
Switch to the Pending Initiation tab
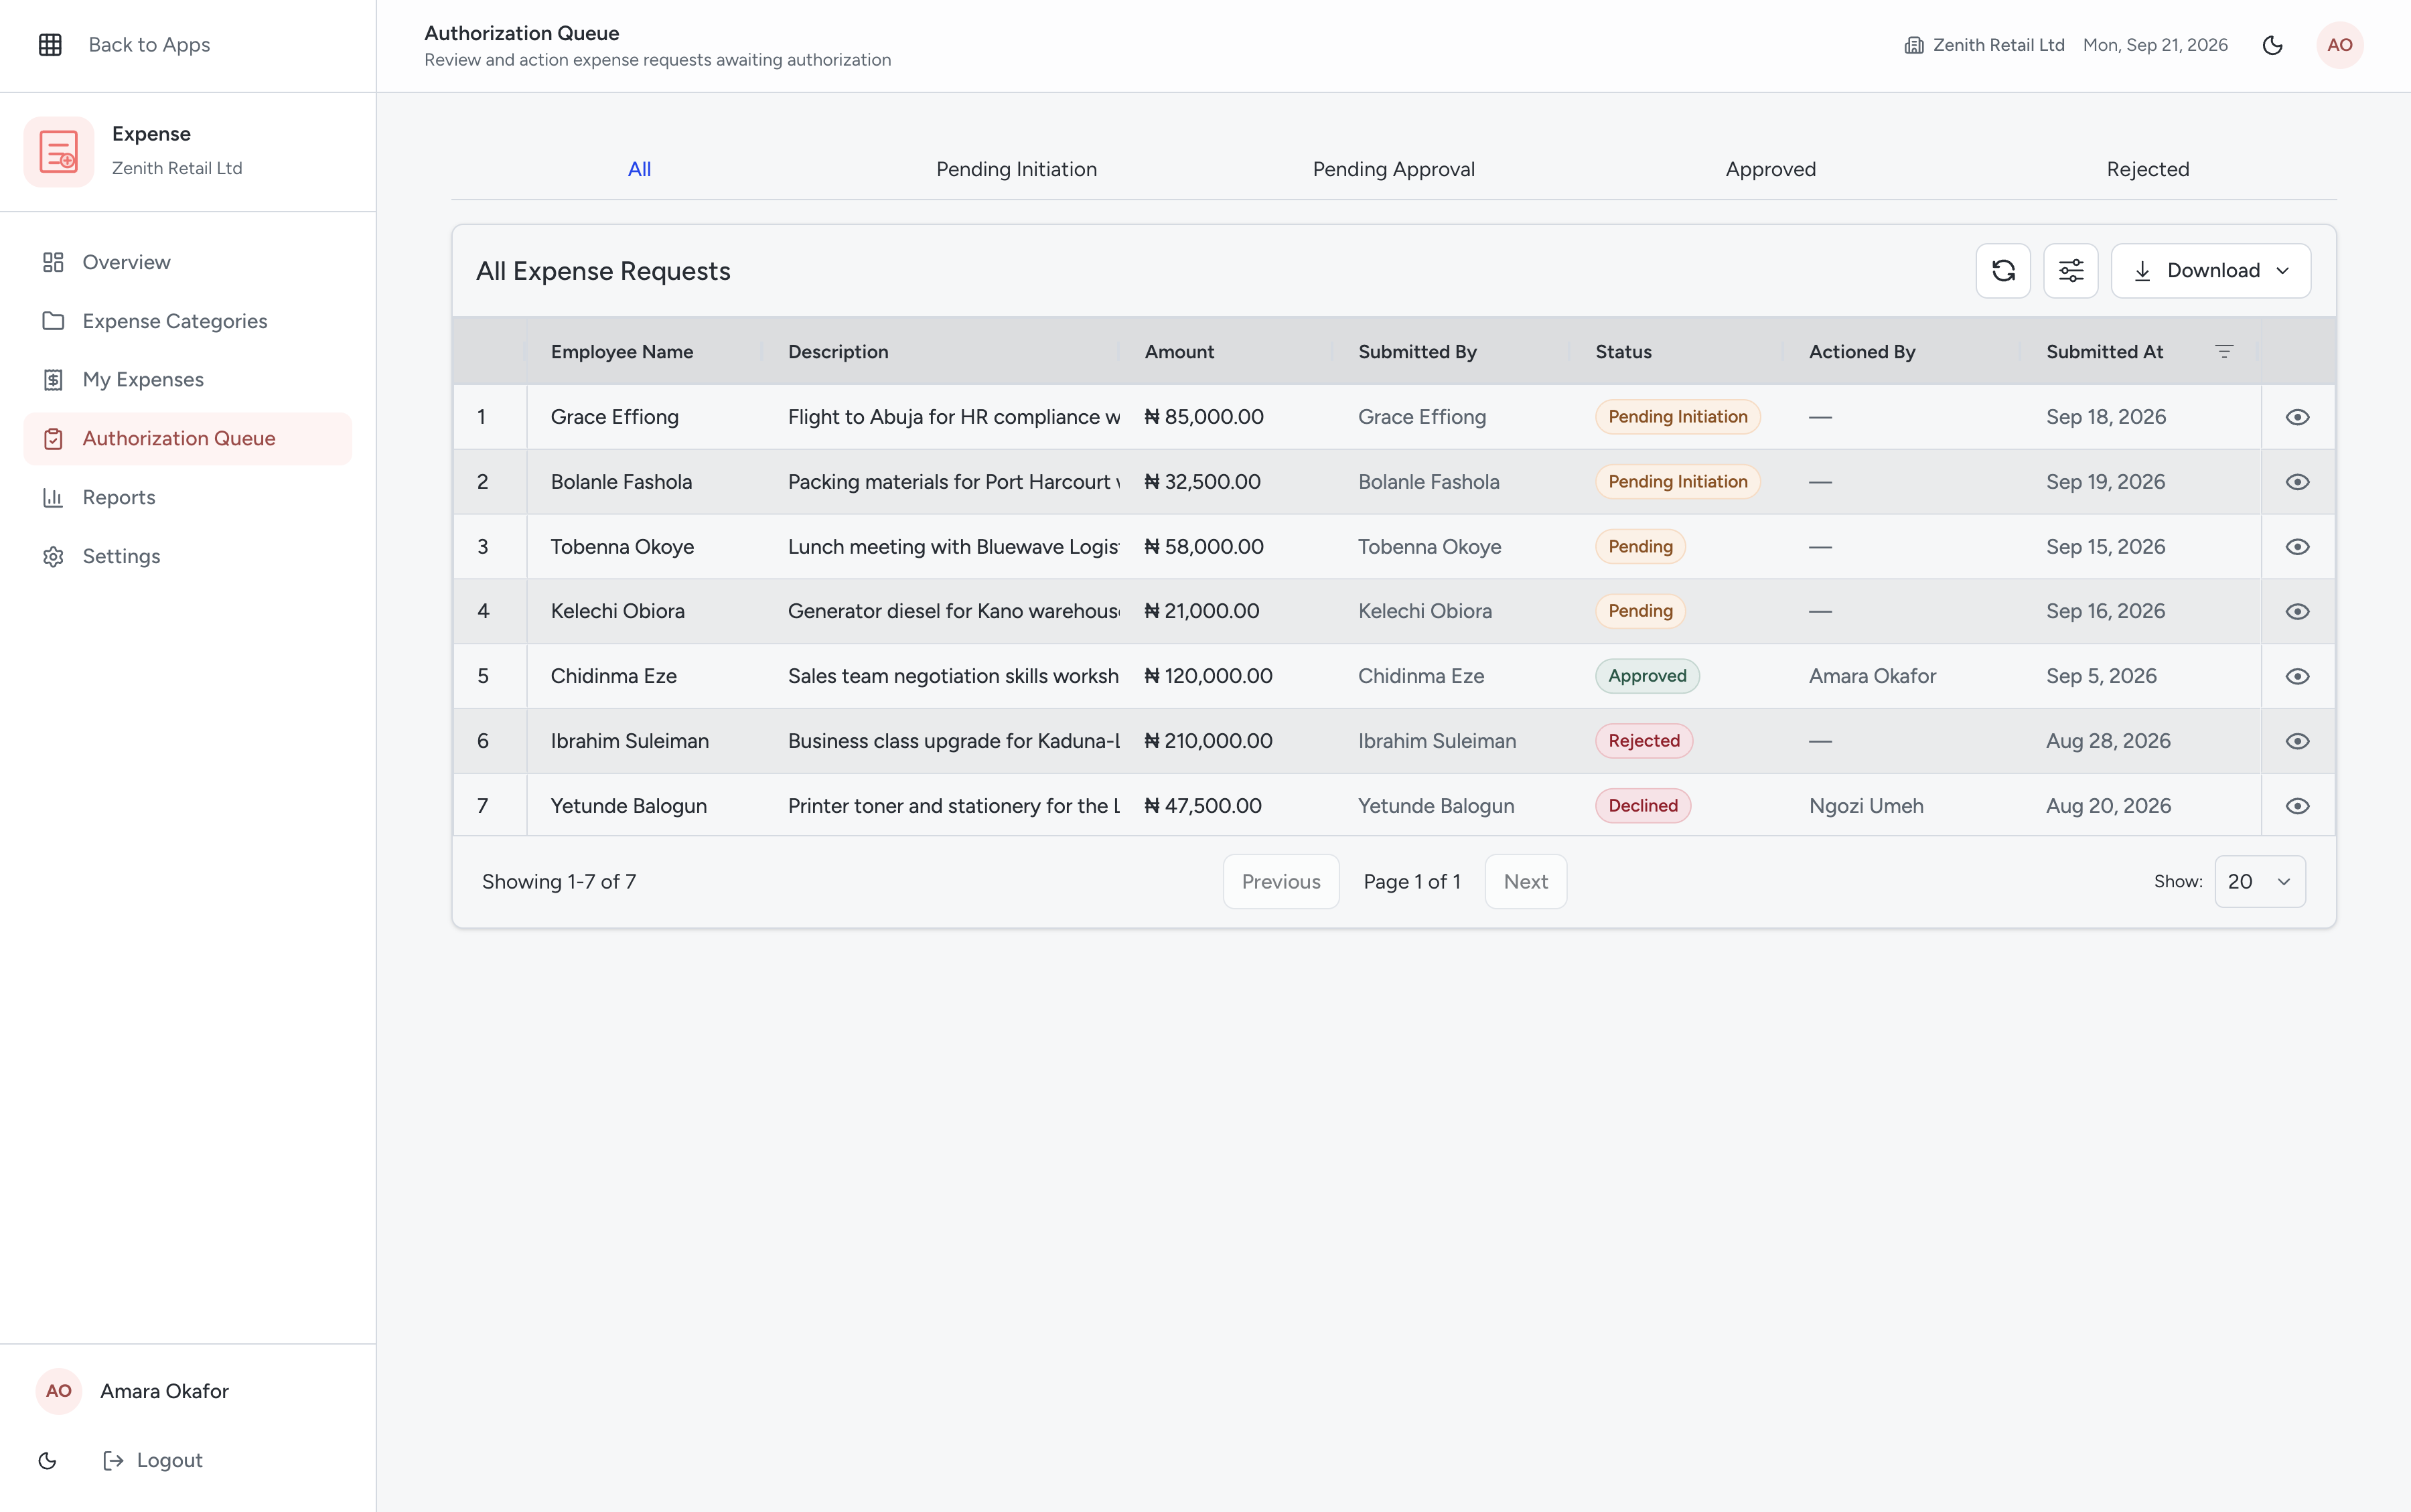coord(1017,169)
